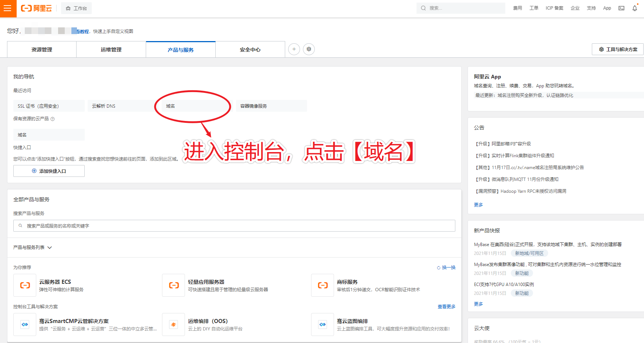Click the 云服务器 ECS logo icon
The image size is (644, 343).
coord(25,285)
